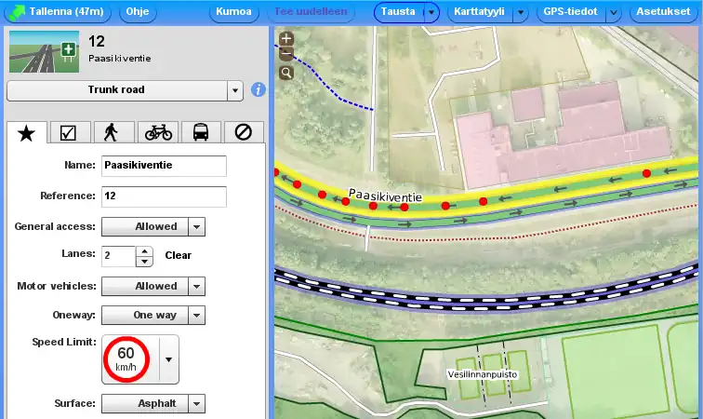The width and height of the screenshot is (703, 419).
Task: Click the map zoom in plus icon
Action: point(286,40)
